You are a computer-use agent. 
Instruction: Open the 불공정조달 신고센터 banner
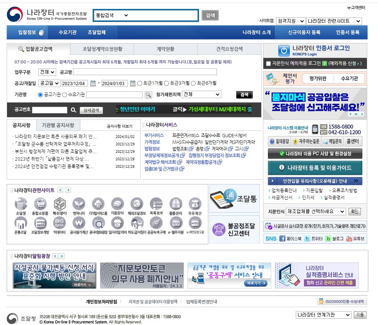click(234, 229)
